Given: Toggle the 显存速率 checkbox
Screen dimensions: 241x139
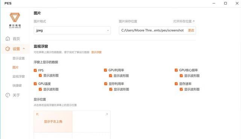Looking at the screenshot, I should point(176,84).
